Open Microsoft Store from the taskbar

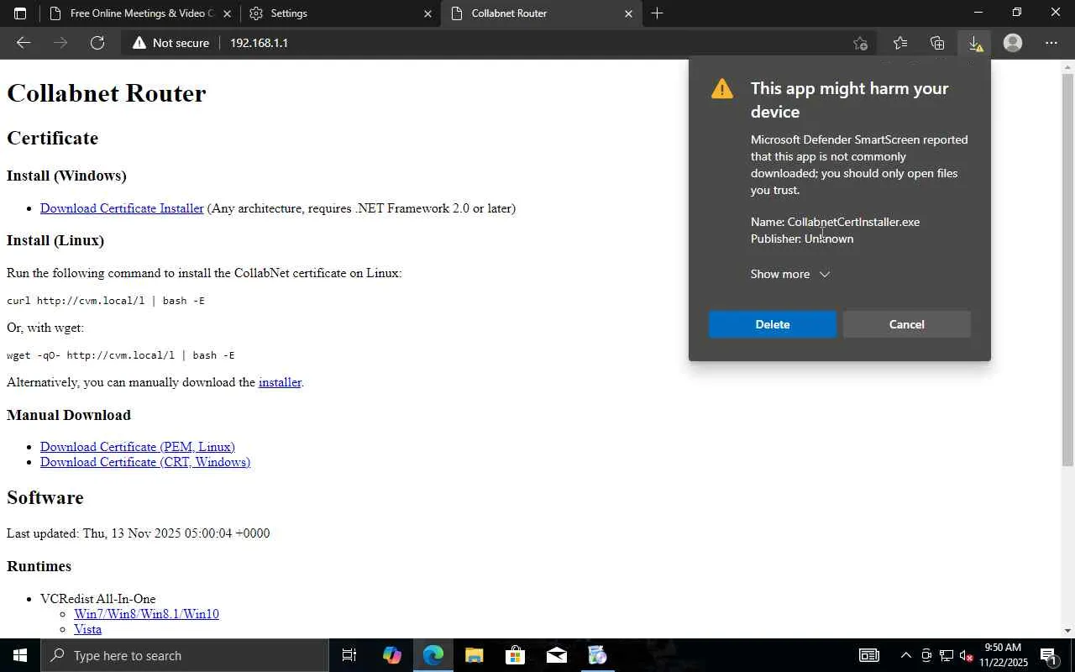pos(515,655)
